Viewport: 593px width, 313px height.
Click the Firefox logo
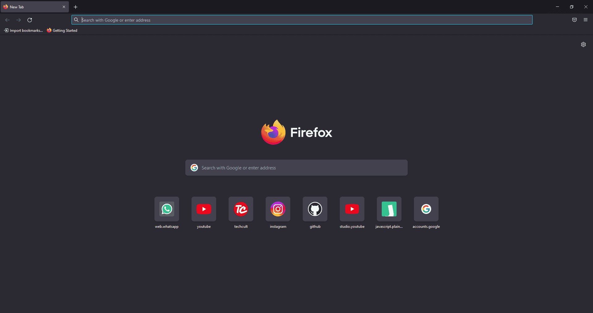[x=273, y=132]
